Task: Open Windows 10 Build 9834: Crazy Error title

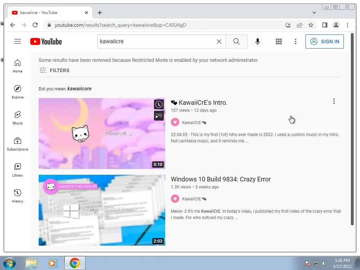Action: tap(221, 179)
